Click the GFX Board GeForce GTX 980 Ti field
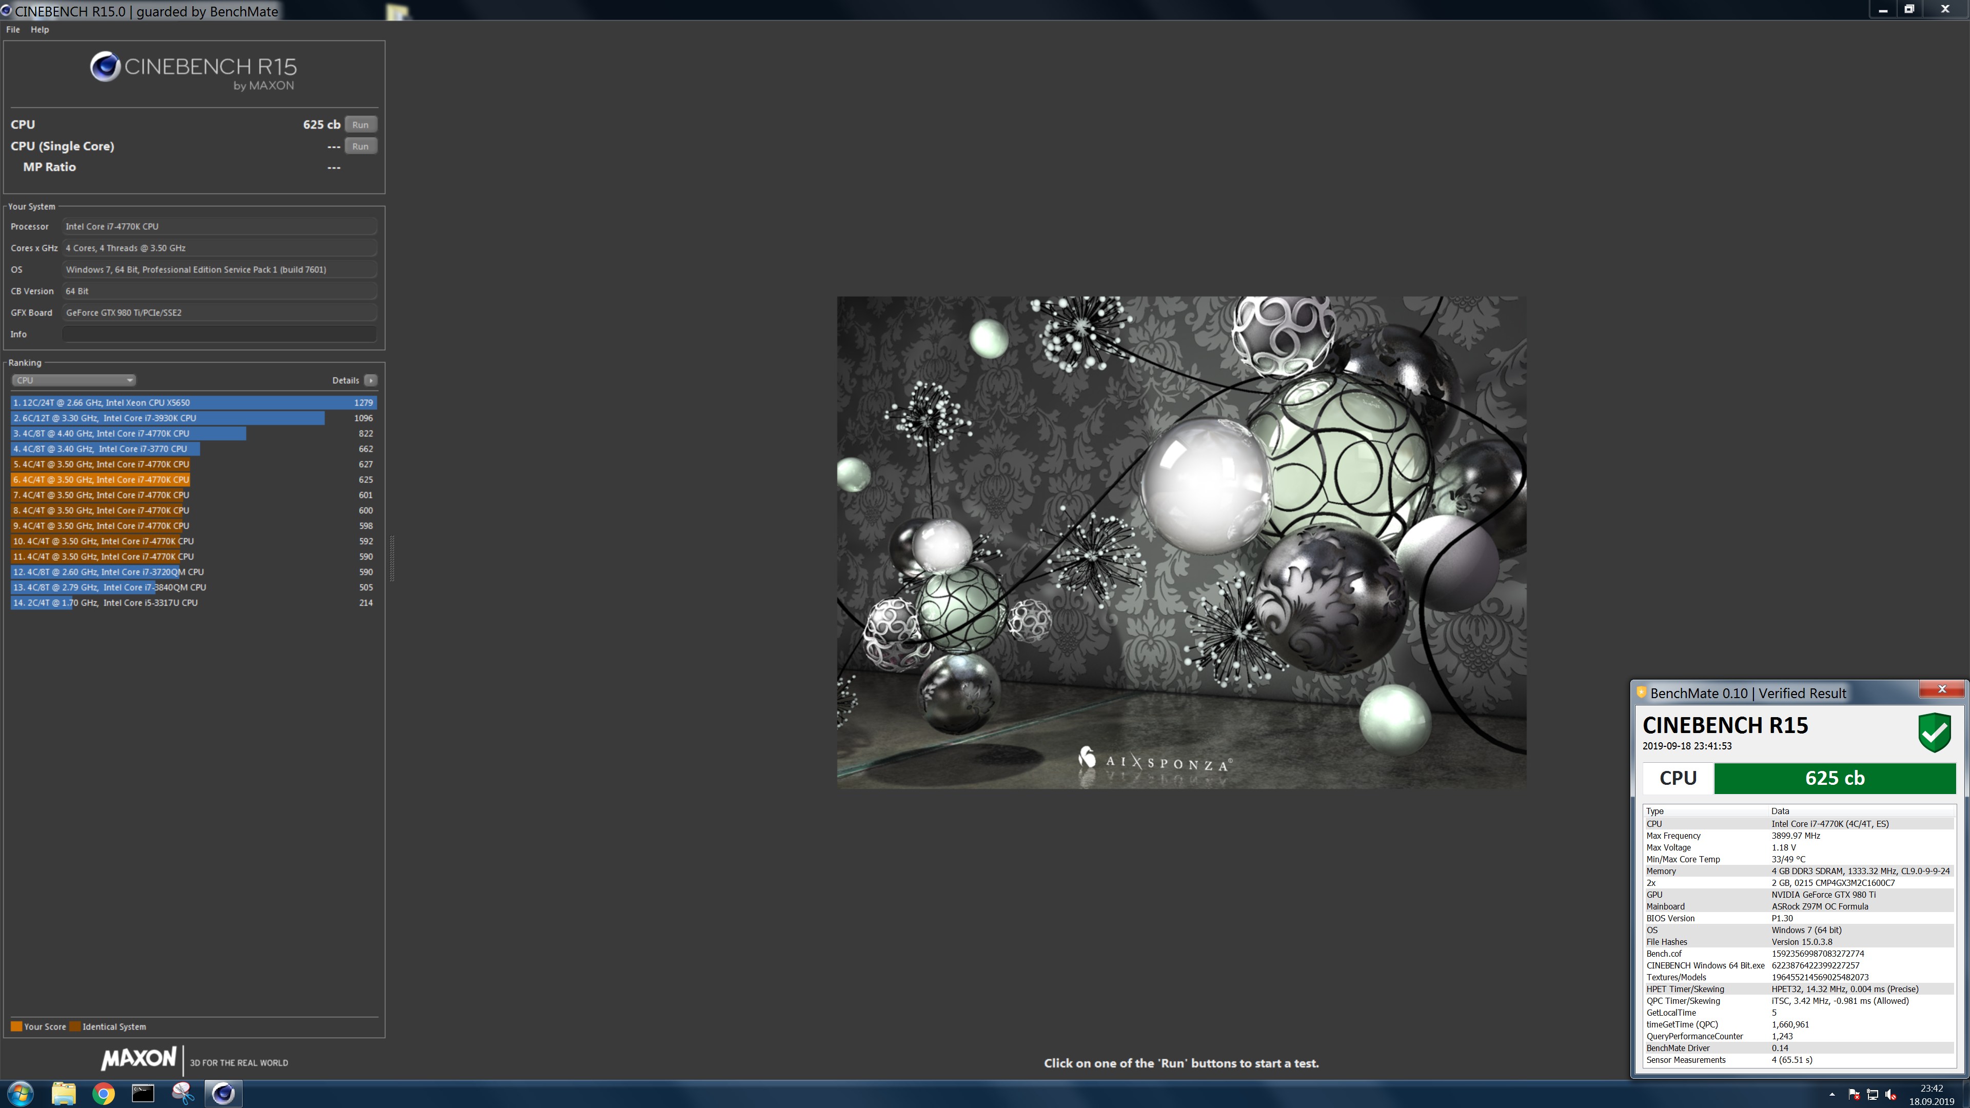Image resolution: width=1970 pixels, height=1108 pixels. [220, 313]
